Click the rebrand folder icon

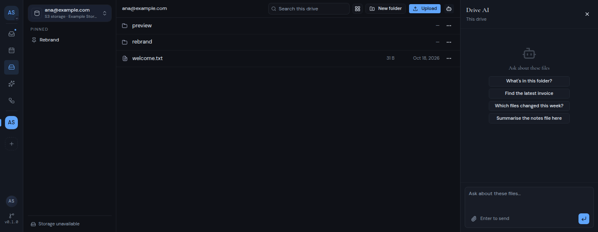(x=125, y=42)
